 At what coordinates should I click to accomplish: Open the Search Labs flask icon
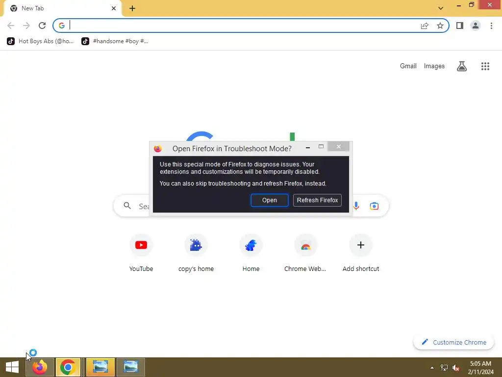[x=462, y=66]
